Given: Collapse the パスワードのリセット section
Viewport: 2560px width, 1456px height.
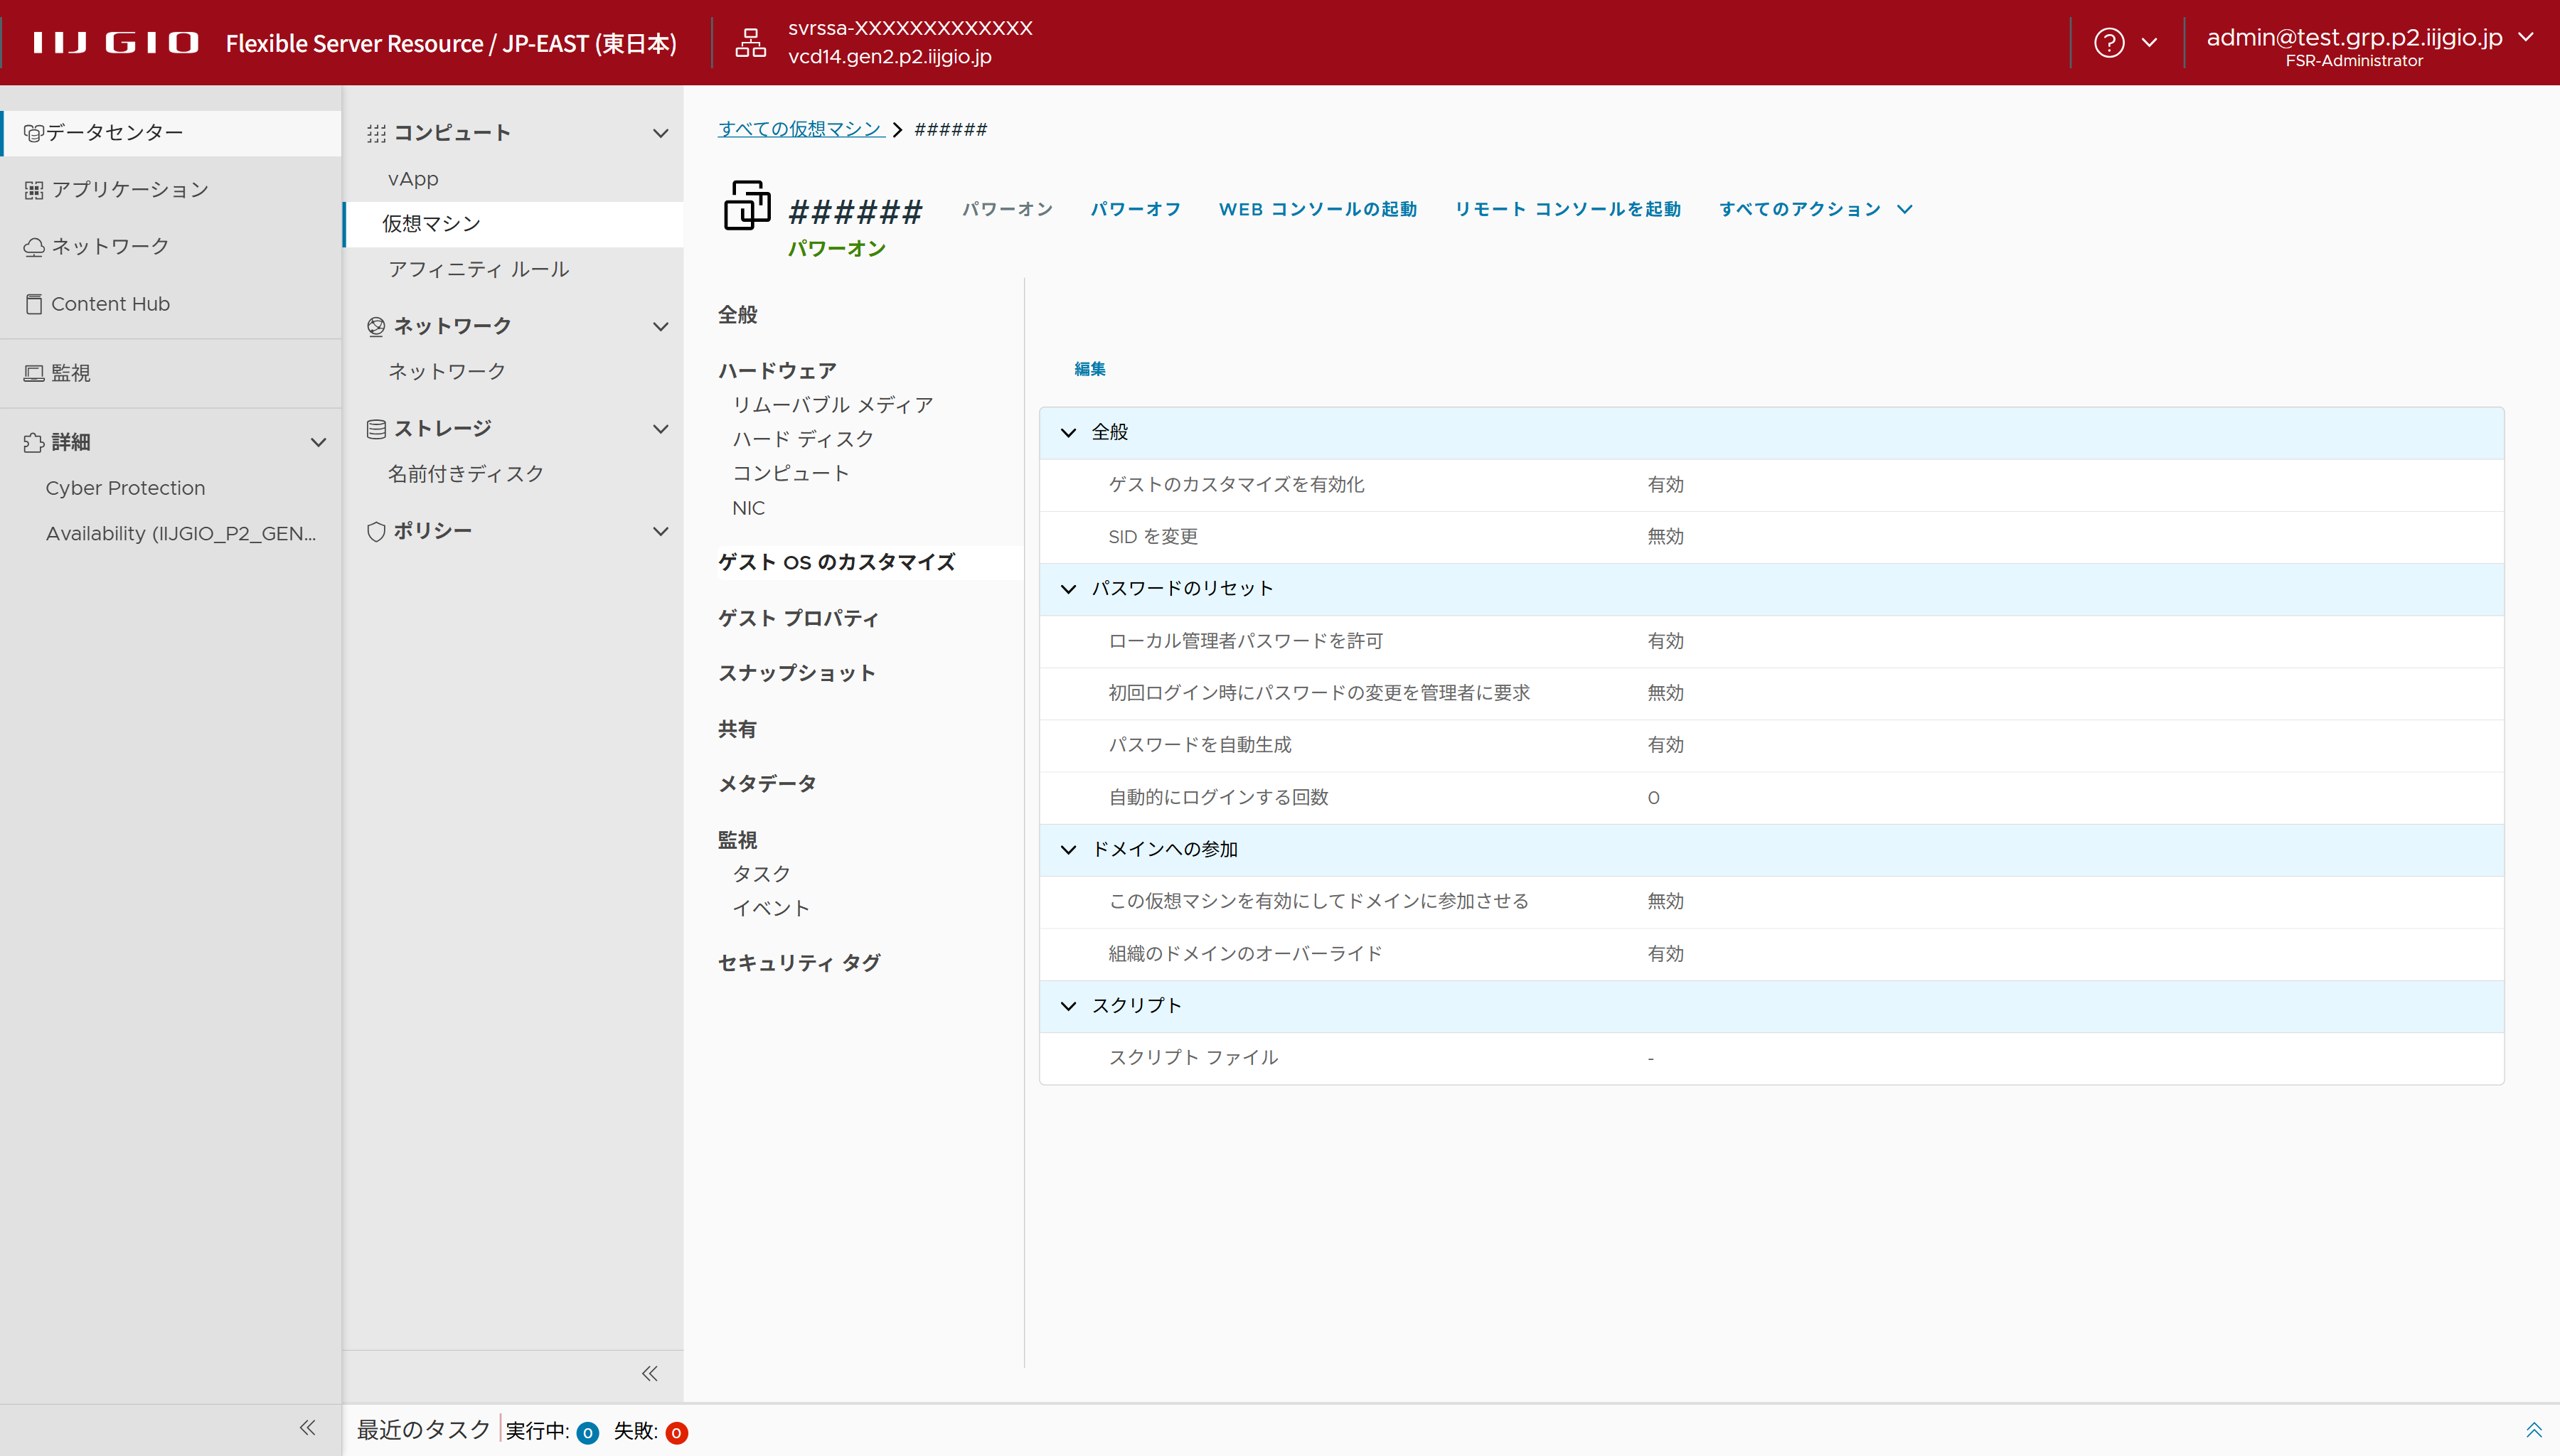Looking at the screenshot, I should point(1068,589).
